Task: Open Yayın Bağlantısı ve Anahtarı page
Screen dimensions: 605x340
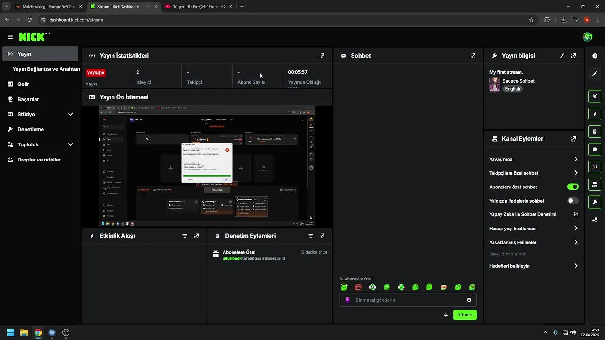Action: point(46,69)
